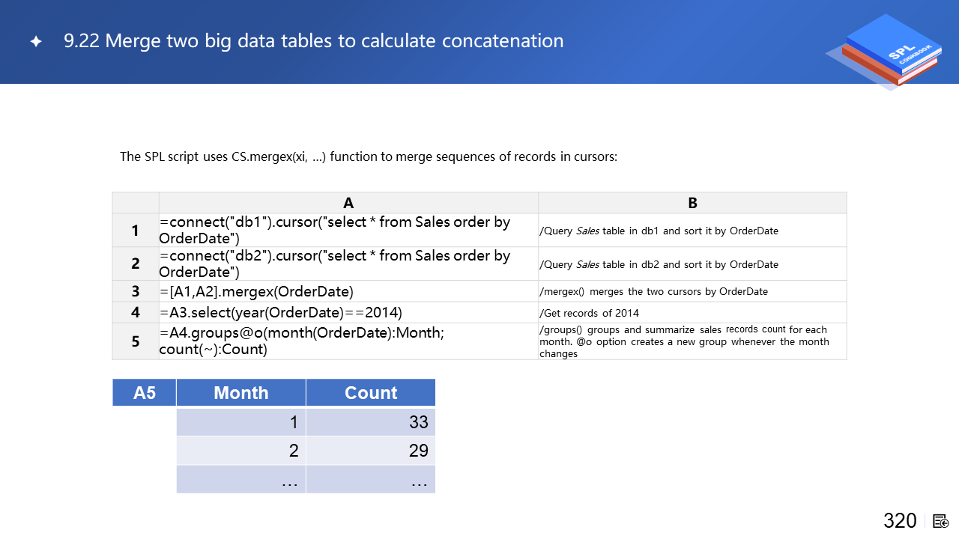Click row number 1 in the script grid
959x539 pixels.
[136, 231]
